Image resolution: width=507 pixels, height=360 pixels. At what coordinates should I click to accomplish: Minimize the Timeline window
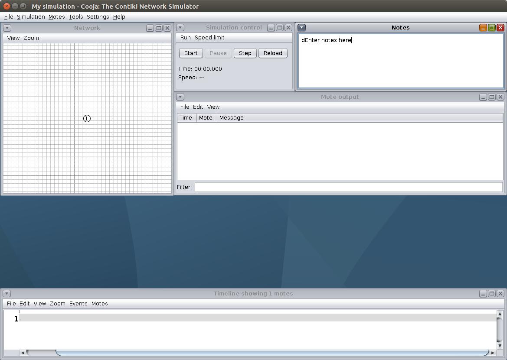pyautogui.click(x=483, y=293)
